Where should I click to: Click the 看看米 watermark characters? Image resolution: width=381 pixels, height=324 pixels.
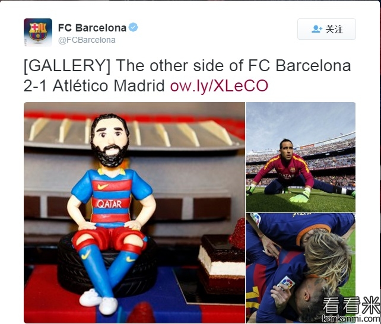click(351, 305)
